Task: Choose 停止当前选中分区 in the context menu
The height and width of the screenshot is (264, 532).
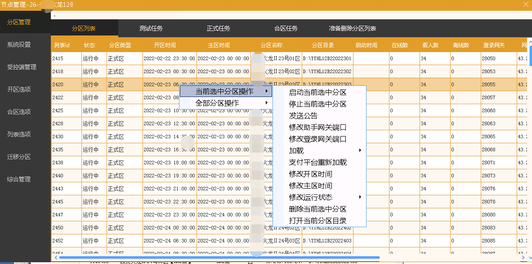Action: pos(317,104)
